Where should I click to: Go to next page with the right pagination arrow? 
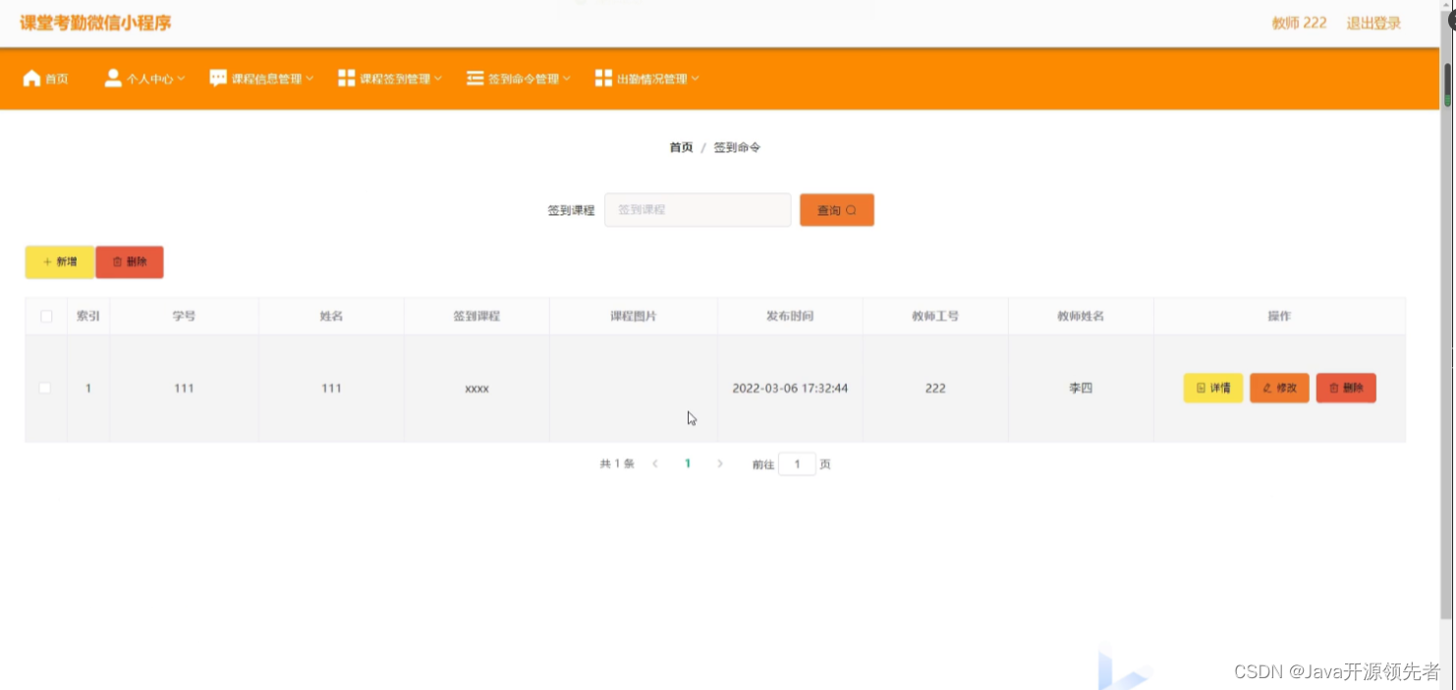pyautogui.click(x=720, y=463)
